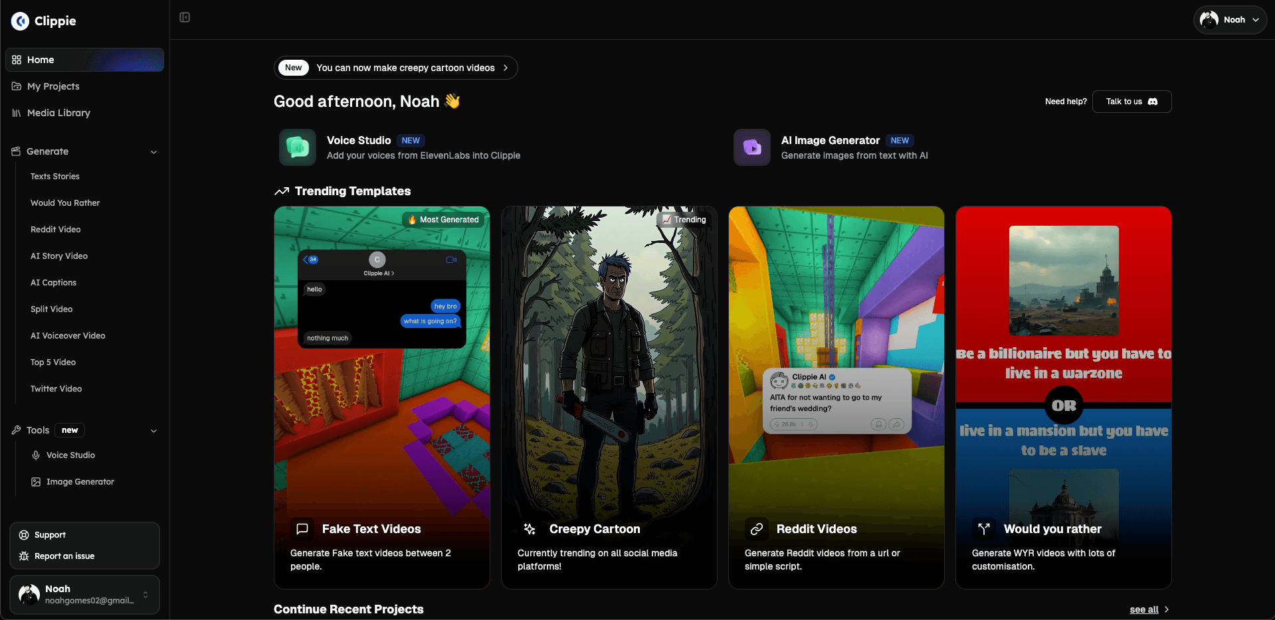Select Reddit Video generator

[56, 230]
